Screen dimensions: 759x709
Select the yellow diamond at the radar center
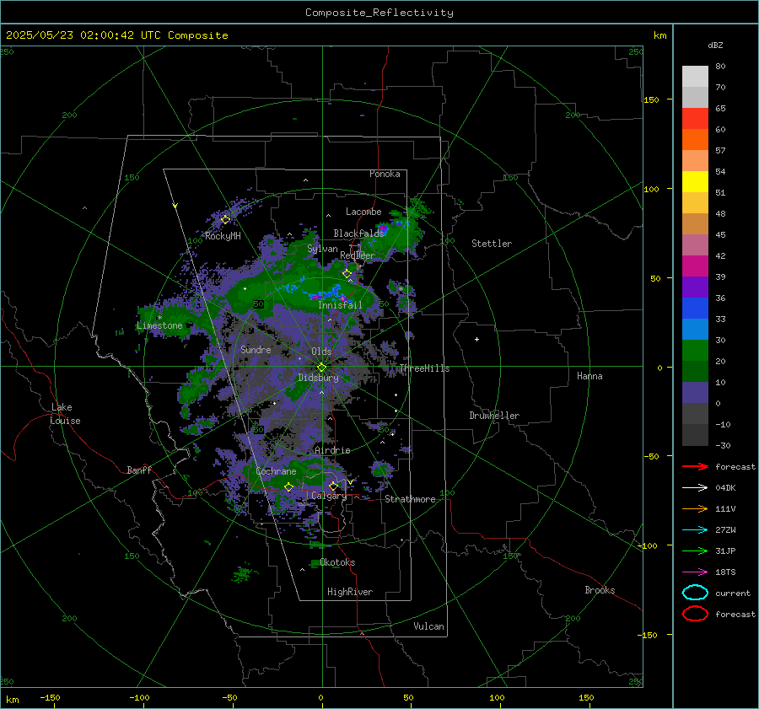(321, 368)
